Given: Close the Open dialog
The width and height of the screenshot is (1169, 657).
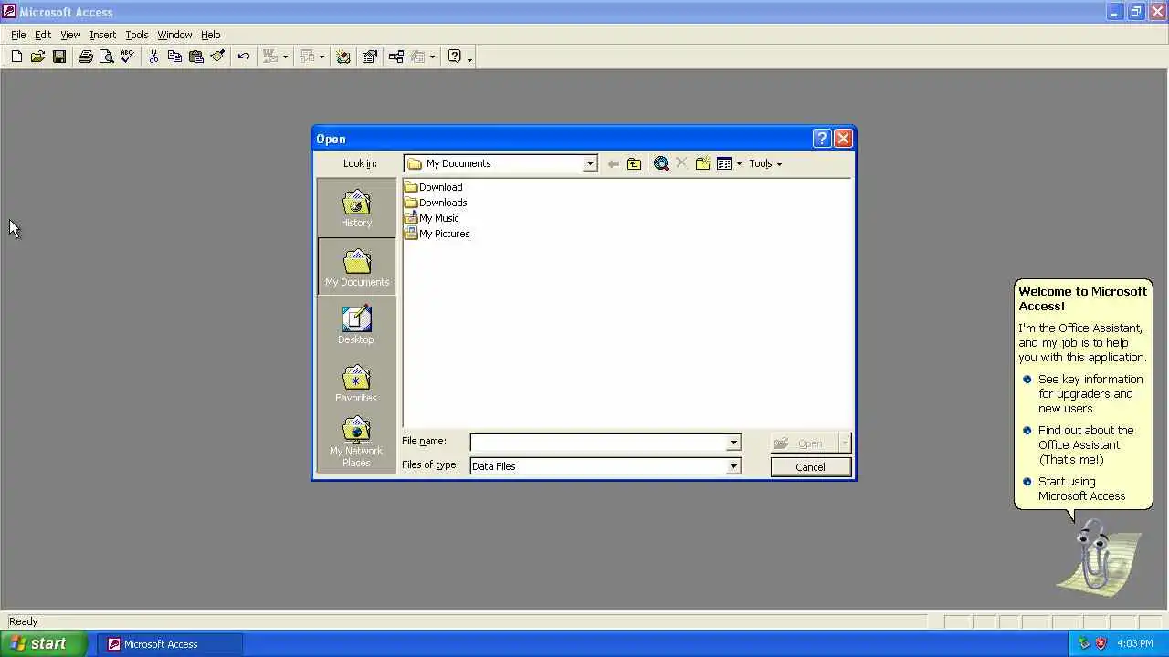Looking at the screenshot, I should pos(843,138).
